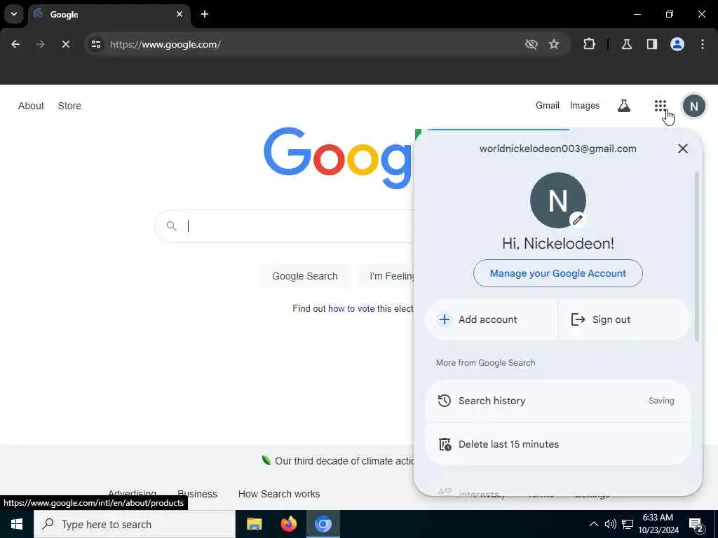Select Delete last 15 minutes
This screenshot has height=538, width=718.
click(x=557, y=444)
